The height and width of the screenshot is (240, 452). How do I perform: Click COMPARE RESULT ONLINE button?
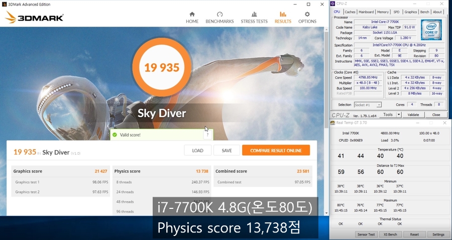pyautogui.click(x=276, y=151)
